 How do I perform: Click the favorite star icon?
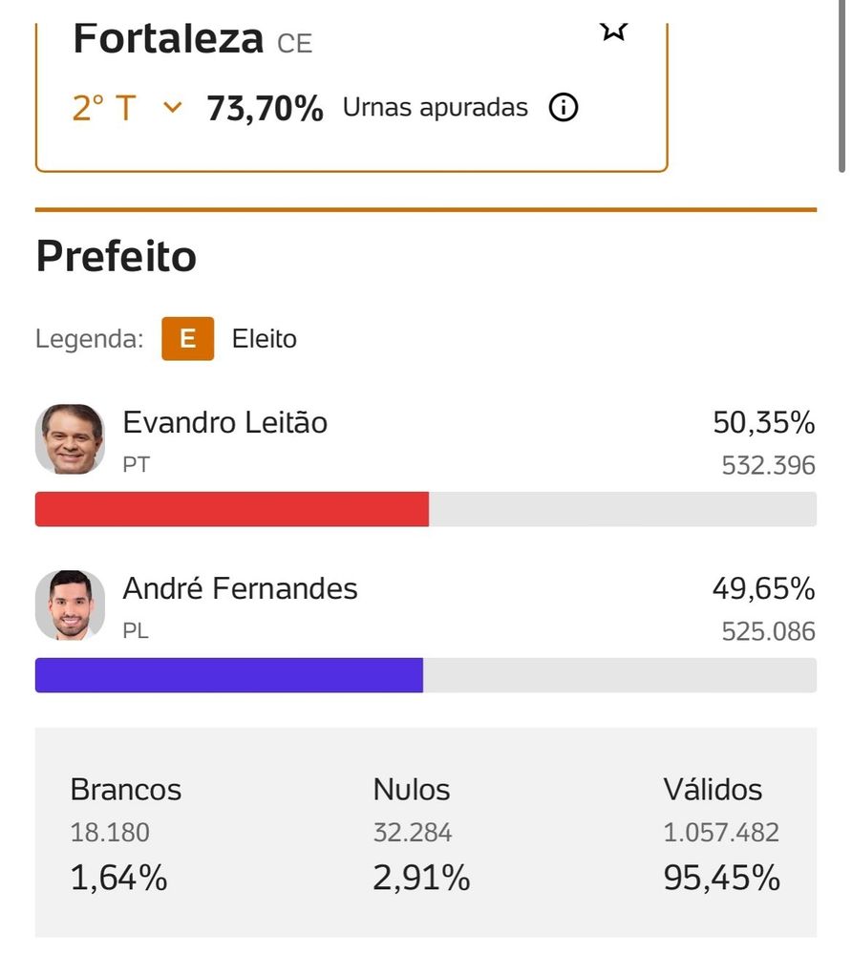[x=613, y=30]
